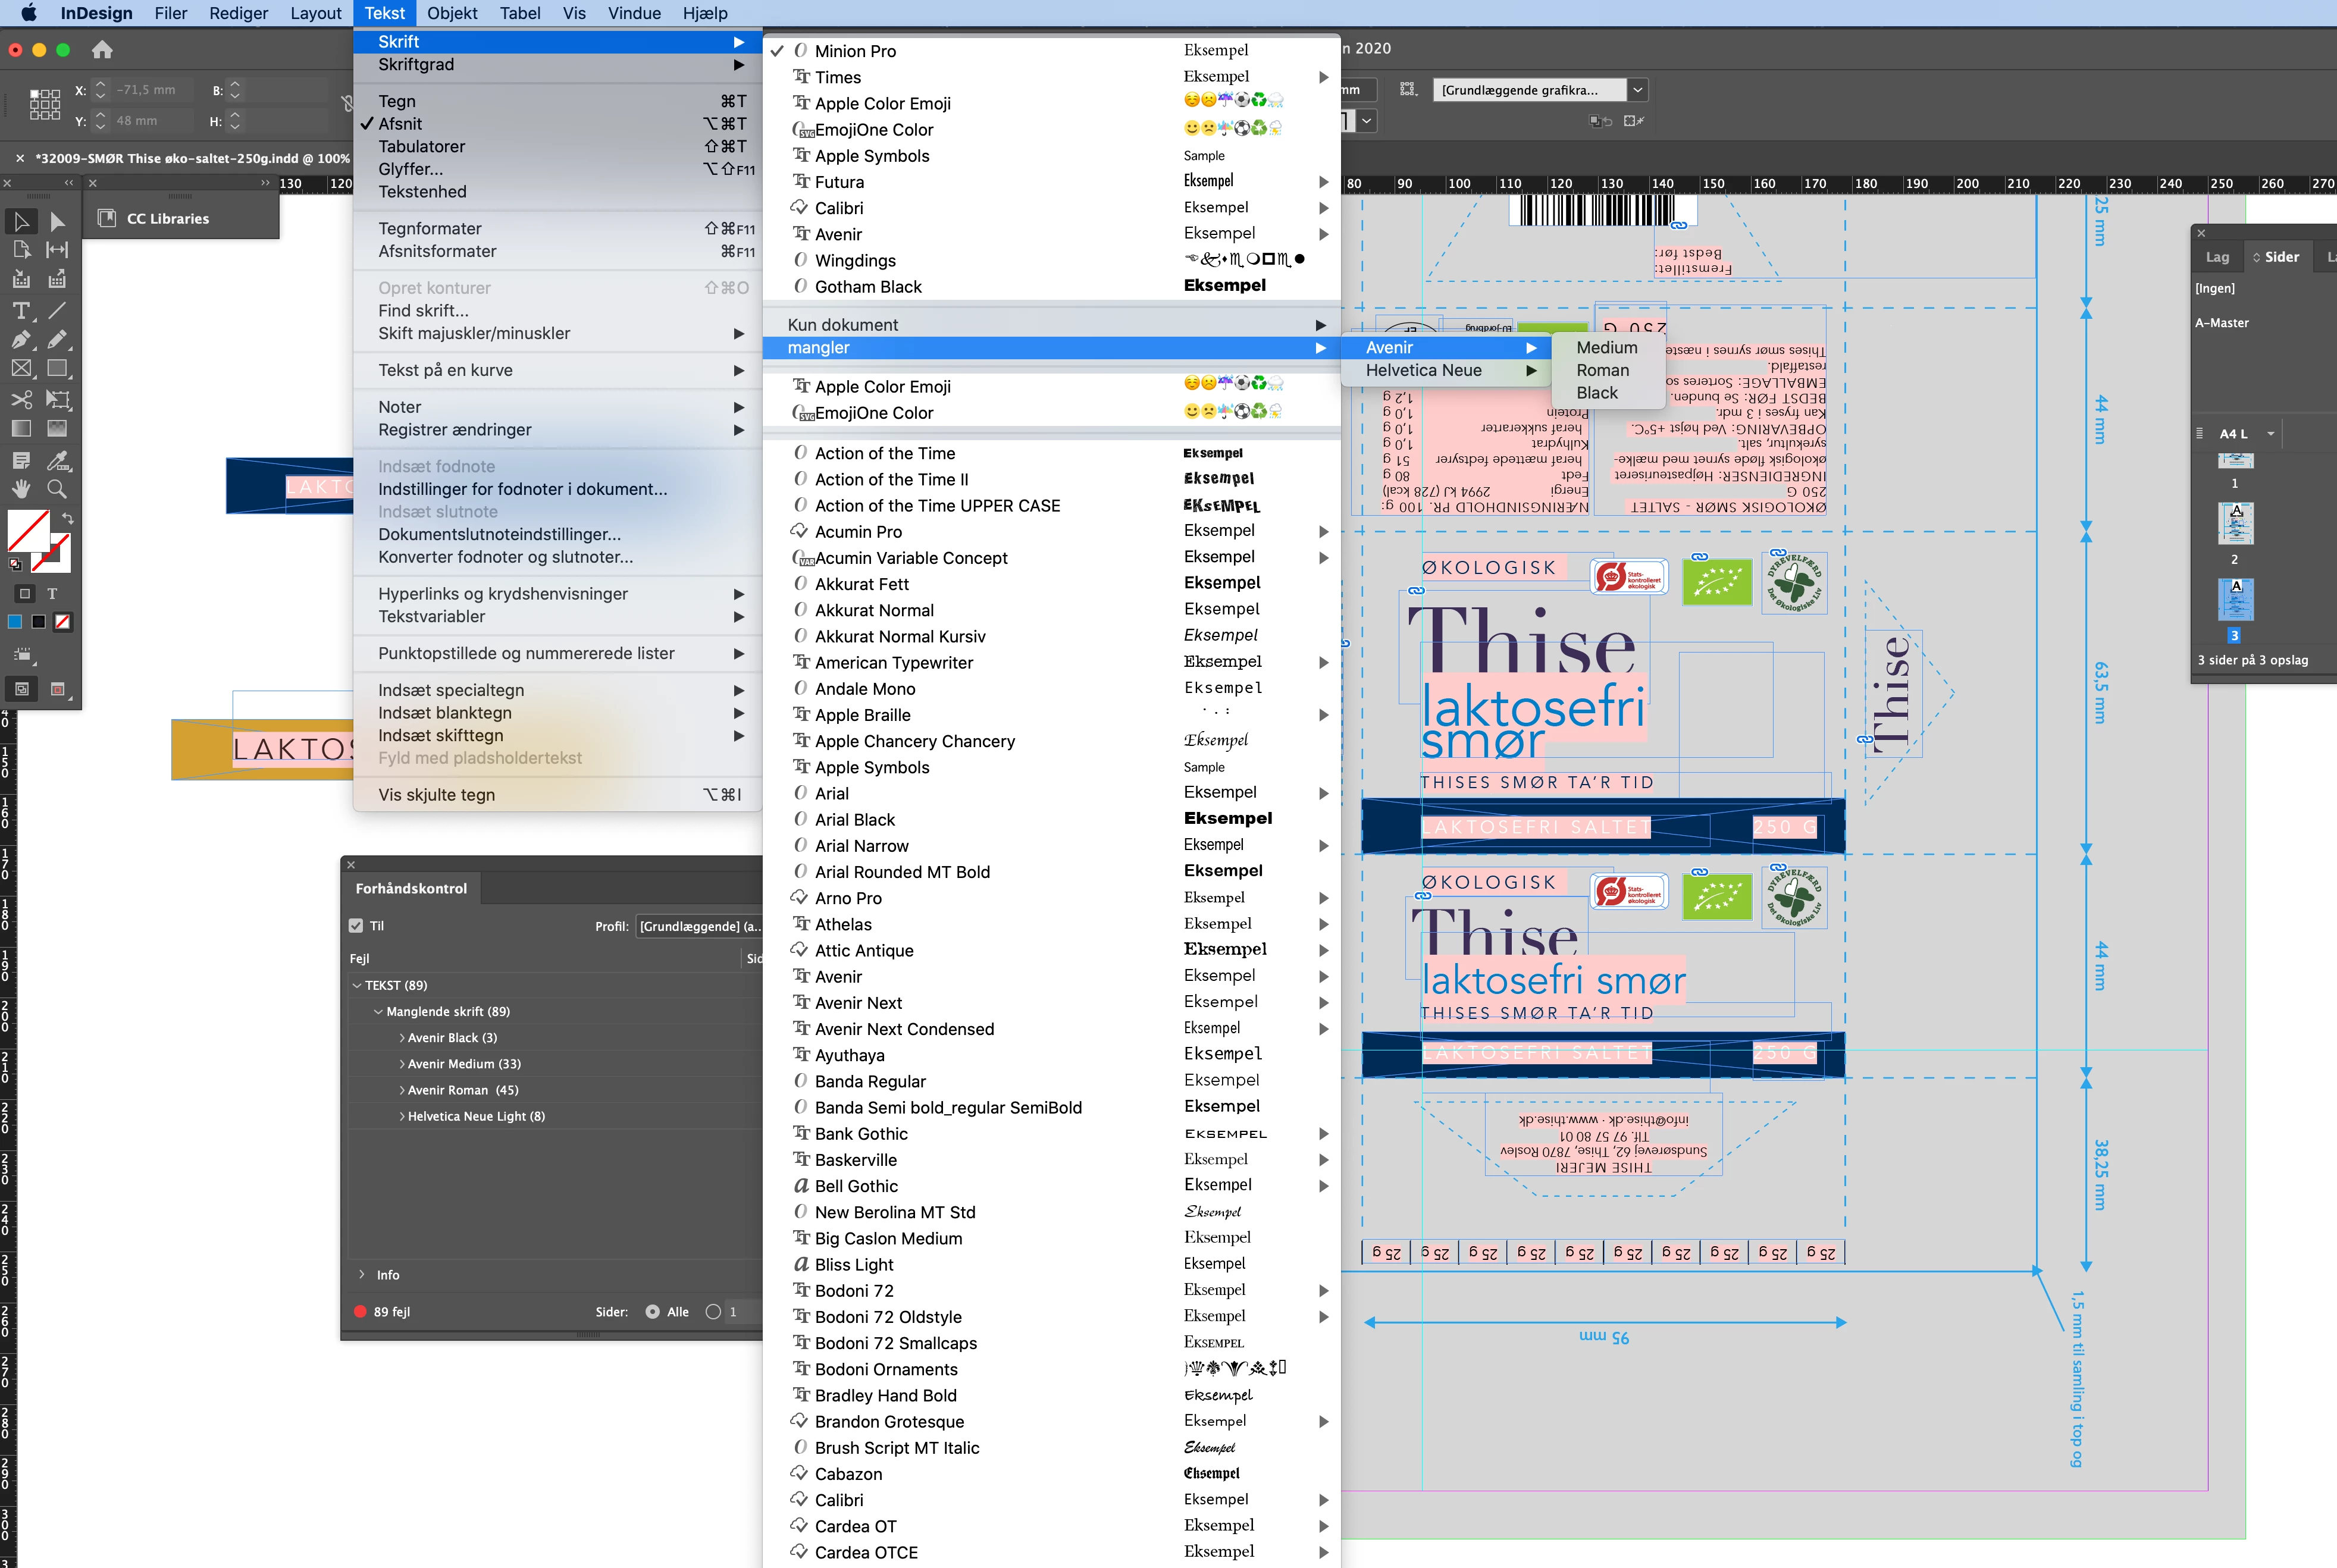
Task: Choose Medium from the Avenir submenu
Action: 1606,348
